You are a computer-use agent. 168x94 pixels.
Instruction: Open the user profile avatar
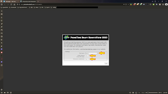coord(166,4)
